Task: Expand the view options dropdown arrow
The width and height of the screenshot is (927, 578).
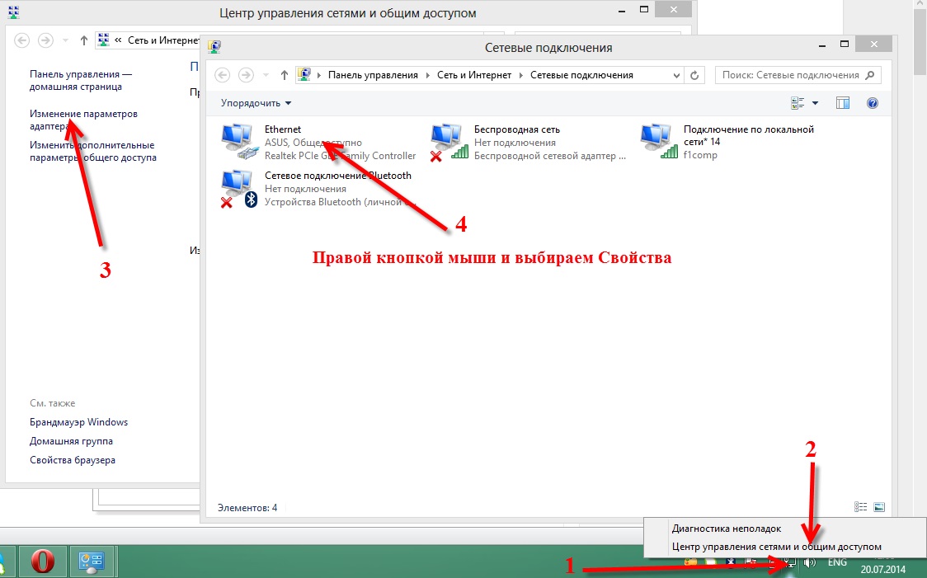Action: pos(815,103)
